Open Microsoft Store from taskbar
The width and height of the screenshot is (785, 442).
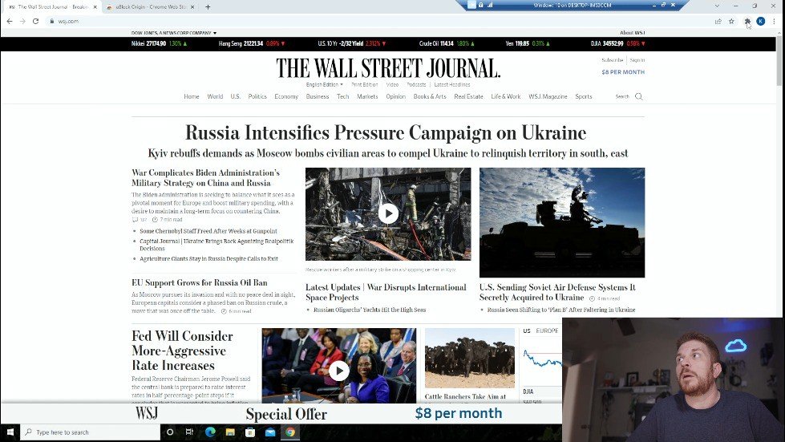click(250, 432)
